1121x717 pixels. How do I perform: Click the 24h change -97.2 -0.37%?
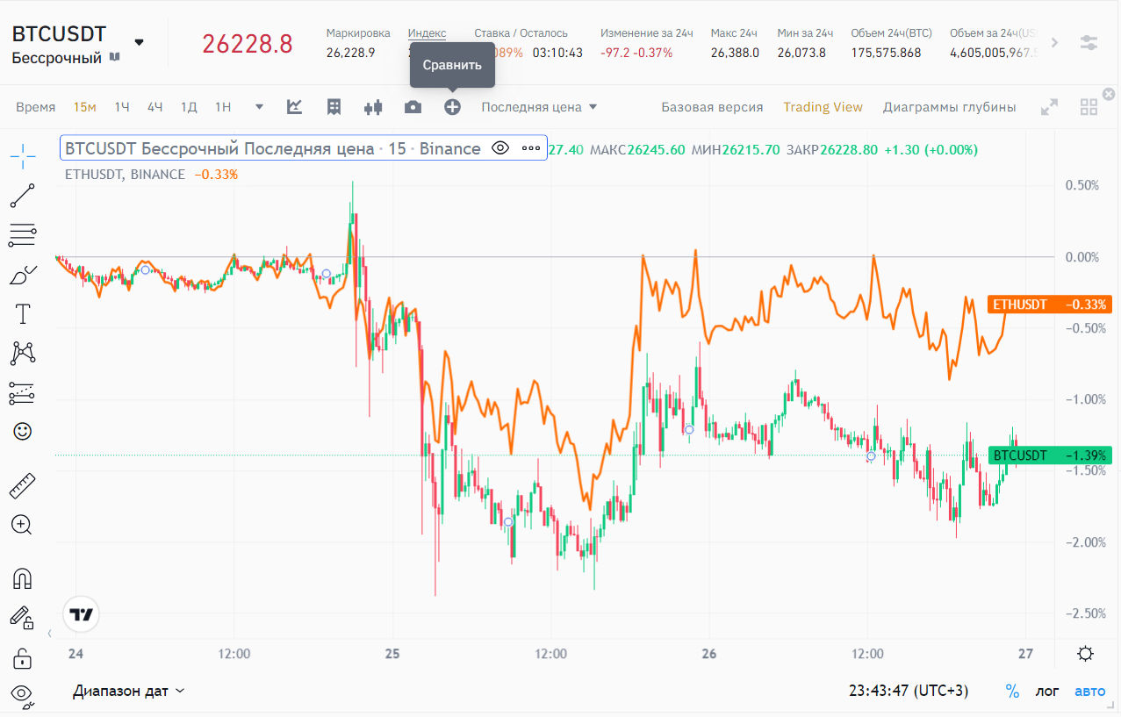click(636, 53)
